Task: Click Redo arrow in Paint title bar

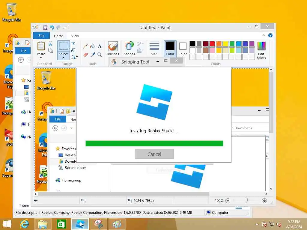Action: [x=58, y=27]
